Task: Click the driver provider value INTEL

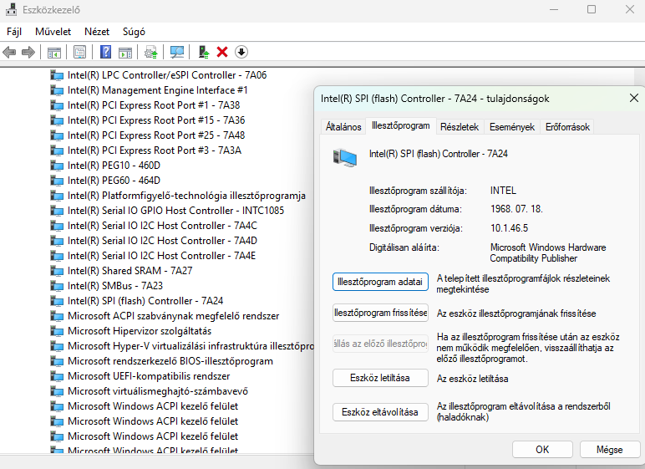Action: tap(503, 191)
